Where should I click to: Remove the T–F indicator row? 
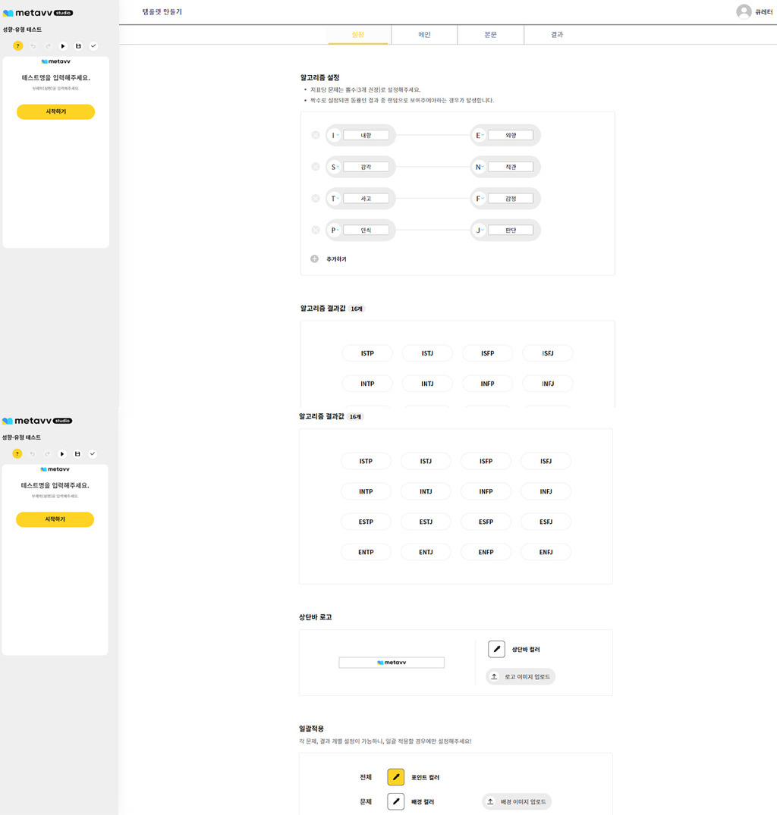(315, 199)
